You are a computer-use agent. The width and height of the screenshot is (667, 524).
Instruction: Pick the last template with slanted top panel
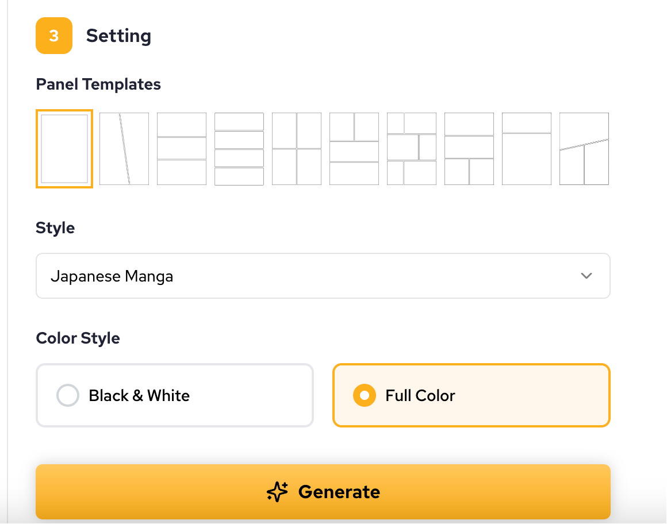[x=584, y=148]
